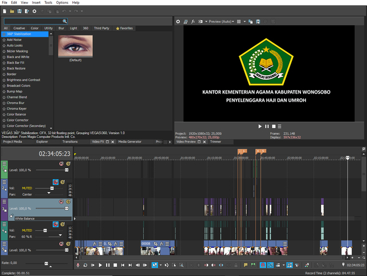Open the Tools menu
This screenshot has height=276, width=367.
coord(48,2)
